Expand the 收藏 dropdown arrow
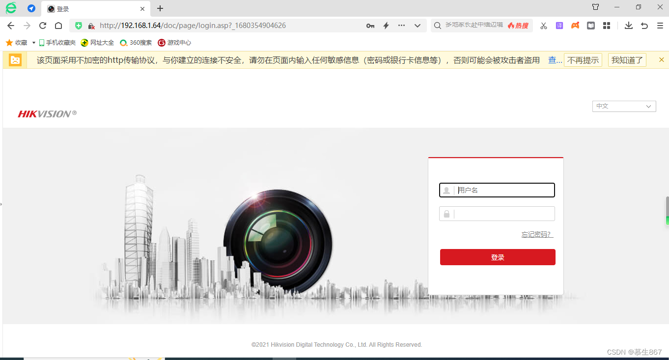Image resolution: width=669 pixels, height=360 pixels. pos(34,43)
